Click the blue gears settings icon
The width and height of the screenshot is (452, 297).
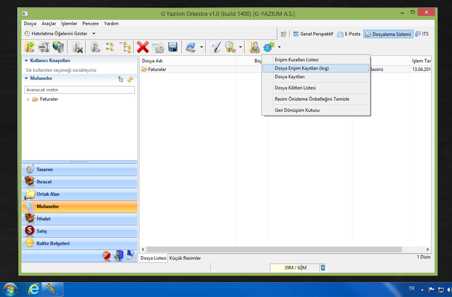tap(269, 48)
